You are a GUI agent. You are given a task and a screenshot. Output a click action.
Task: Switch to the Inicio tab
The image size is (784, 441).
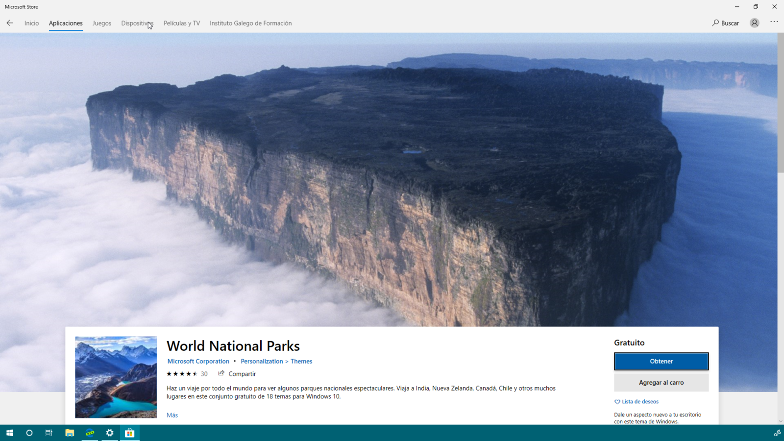pos(31,23)
